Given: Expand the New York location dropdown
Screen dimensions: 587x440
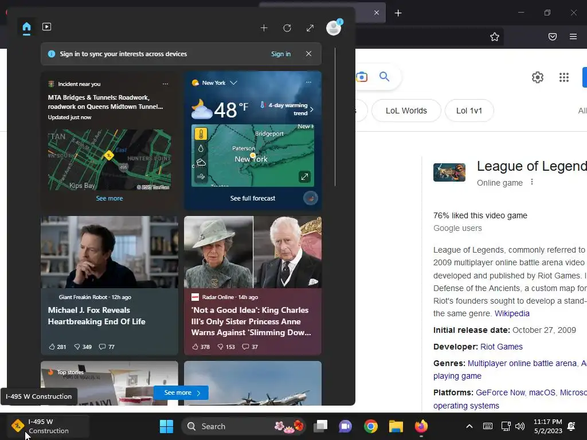Looking at the screenshot, I should coord(233,82).
